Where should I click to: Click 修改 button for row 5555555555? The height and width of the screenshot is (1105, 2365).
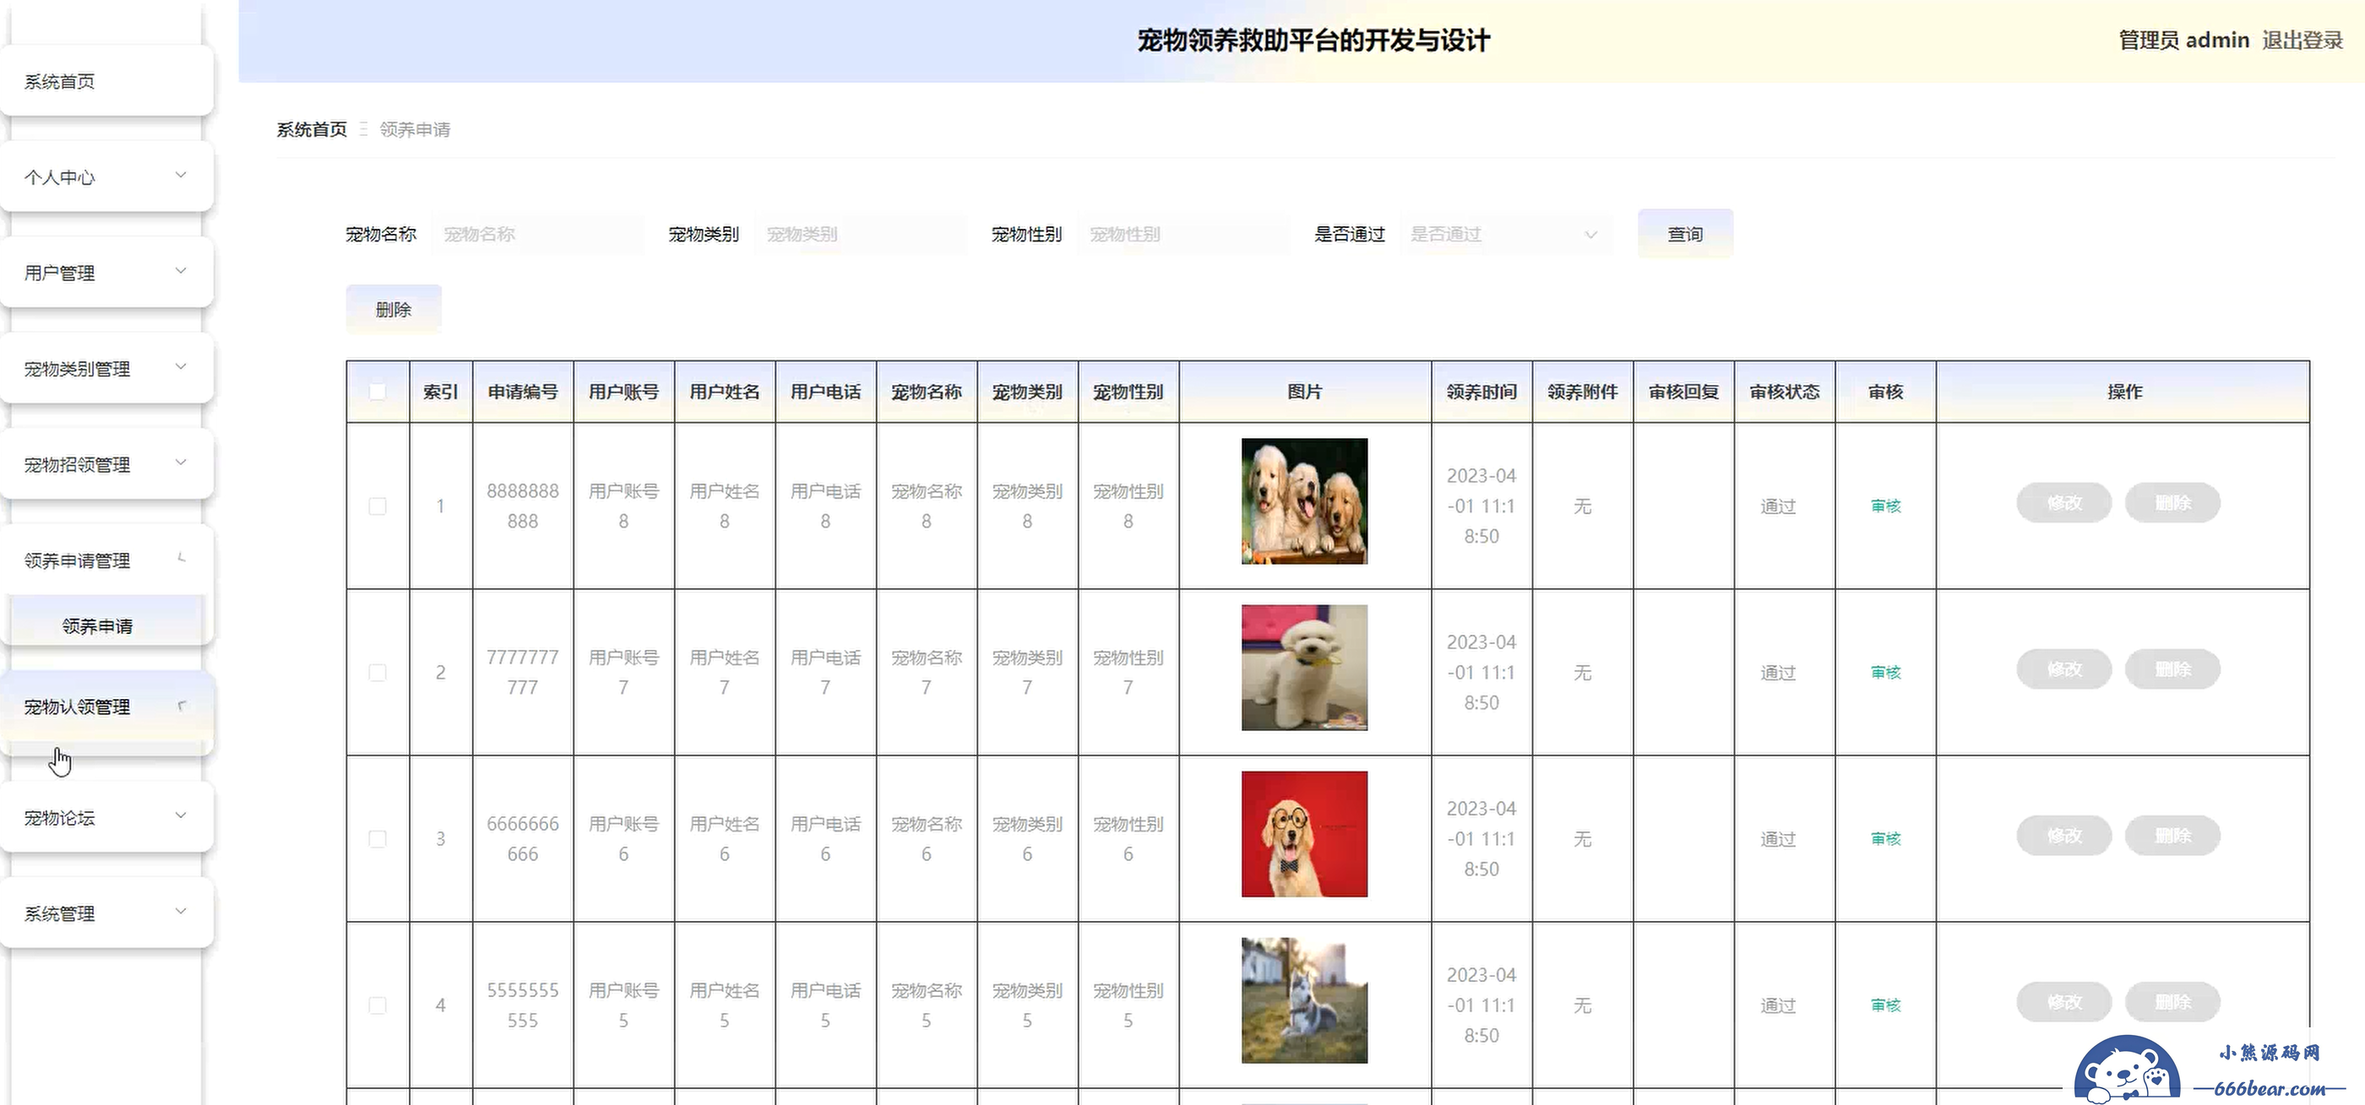click(2063, 1002)
